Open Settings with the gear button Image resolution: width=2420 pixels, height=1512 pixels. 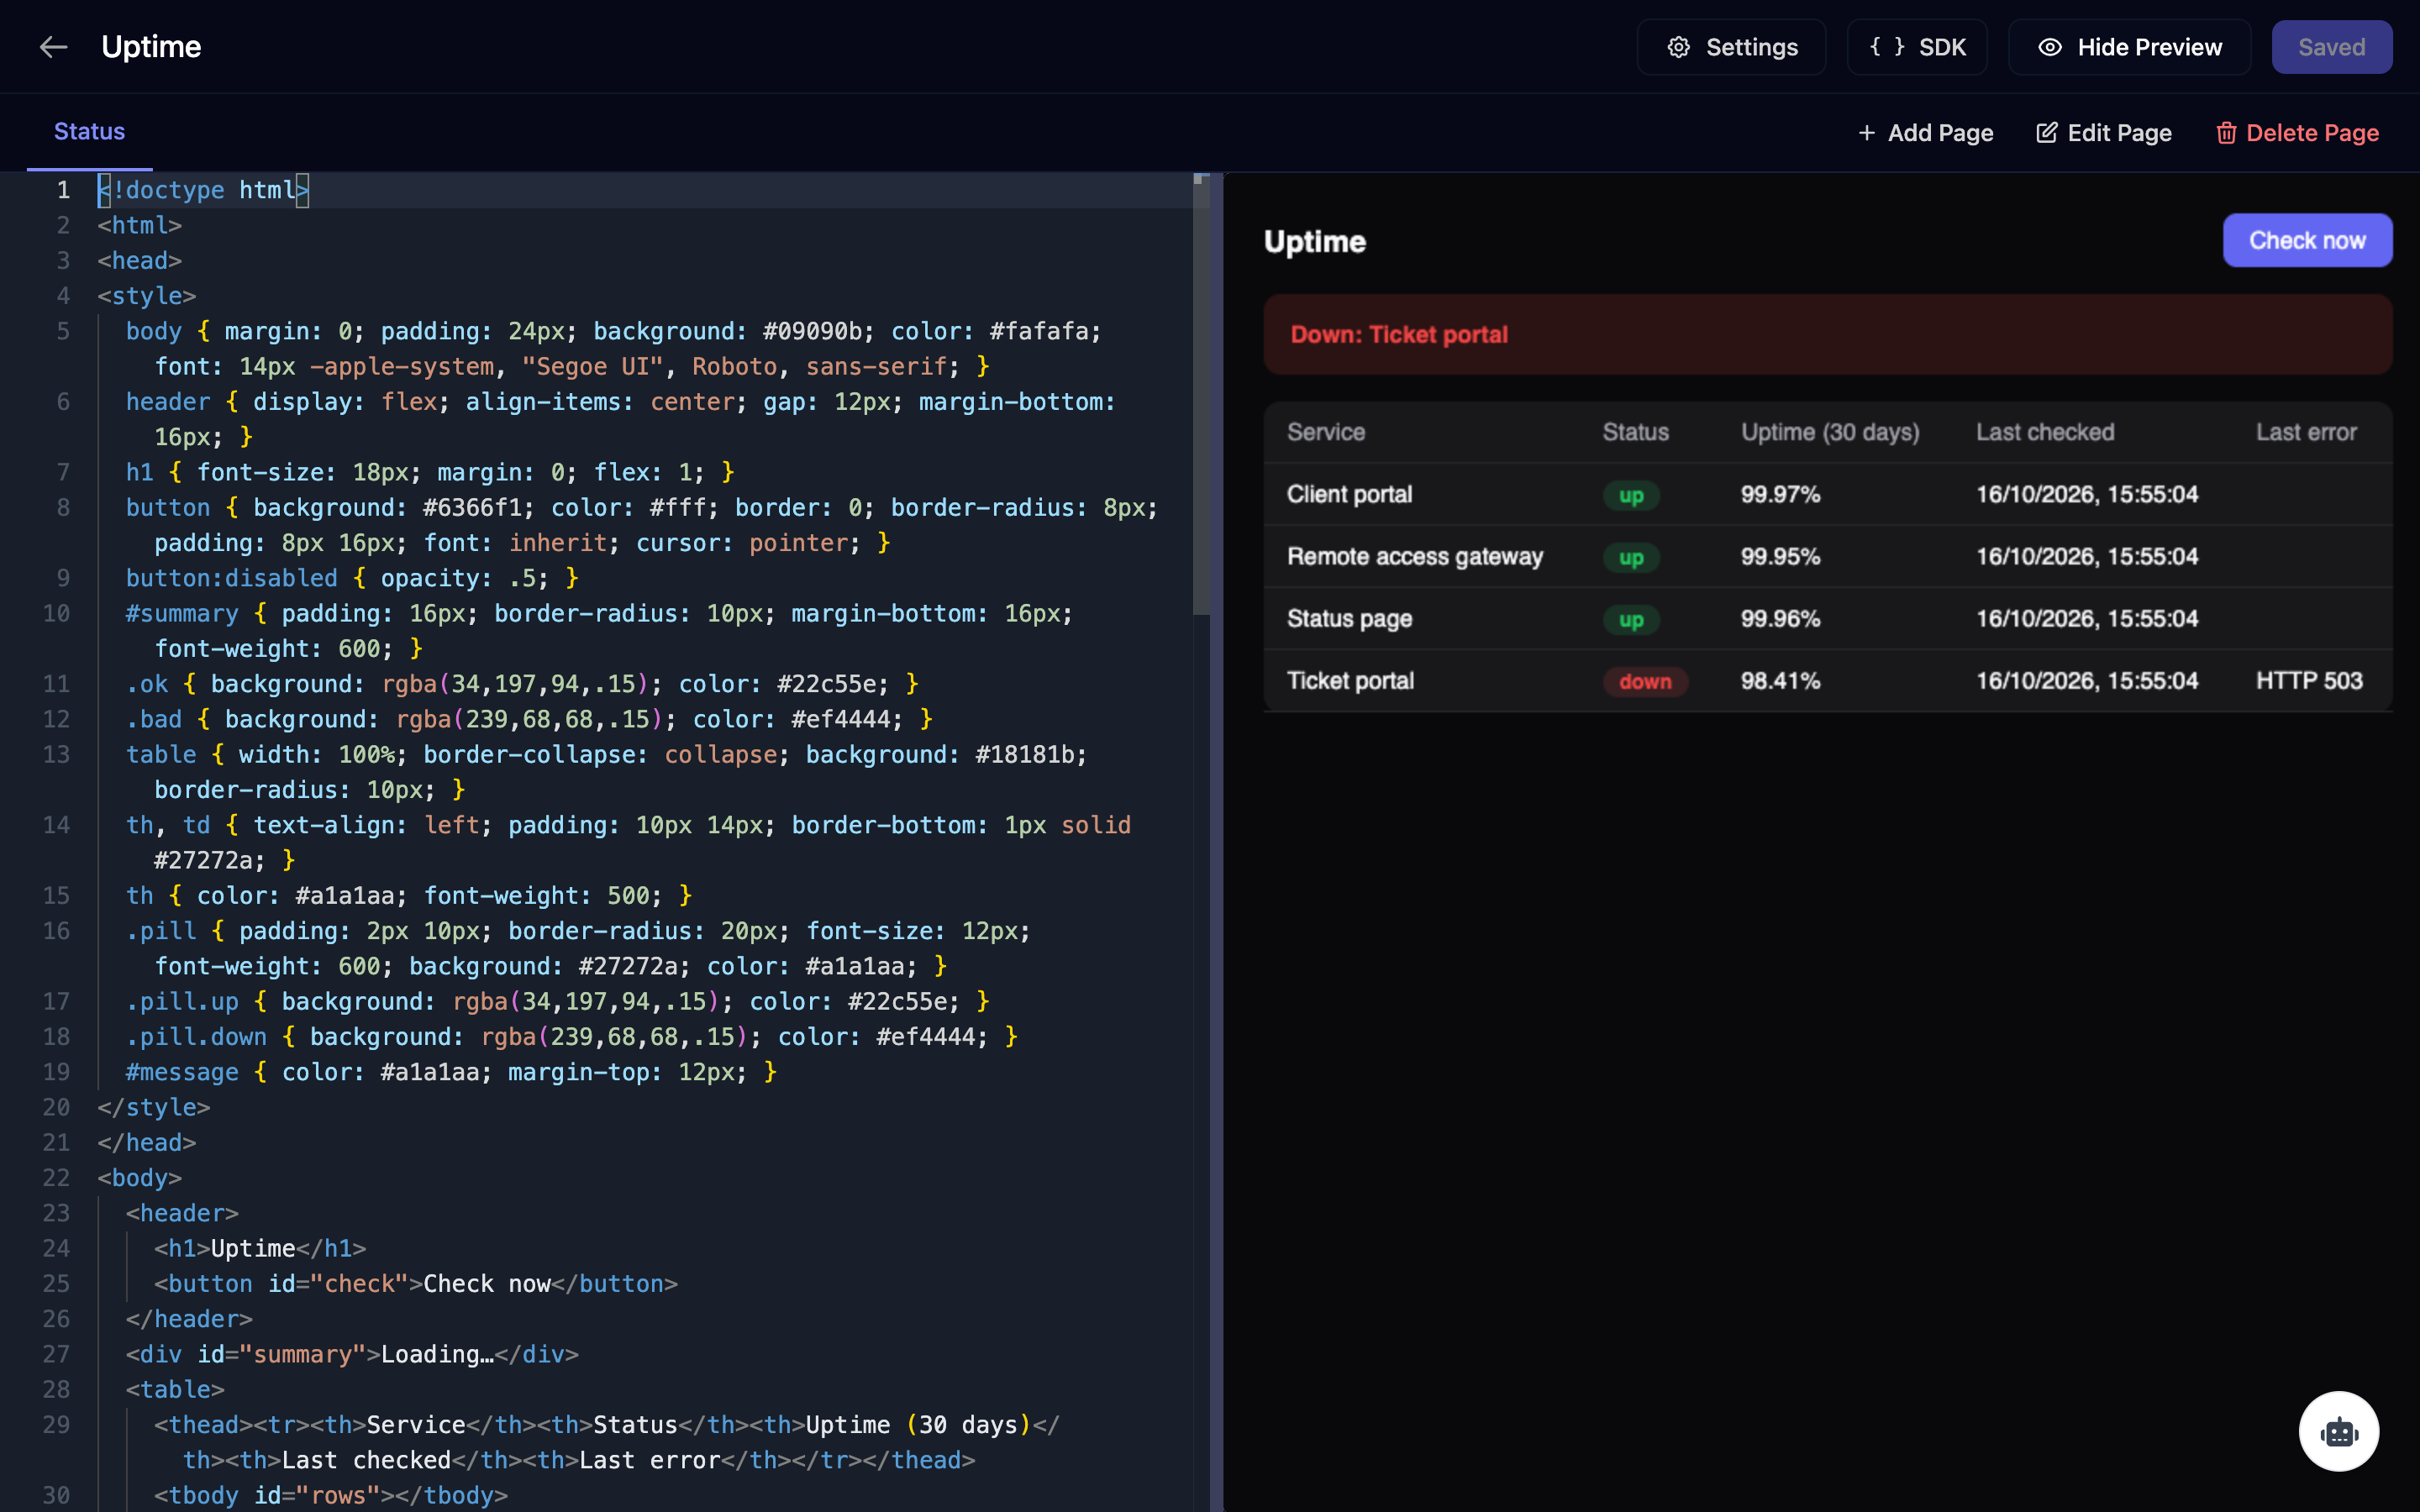tap(1731, 47)
